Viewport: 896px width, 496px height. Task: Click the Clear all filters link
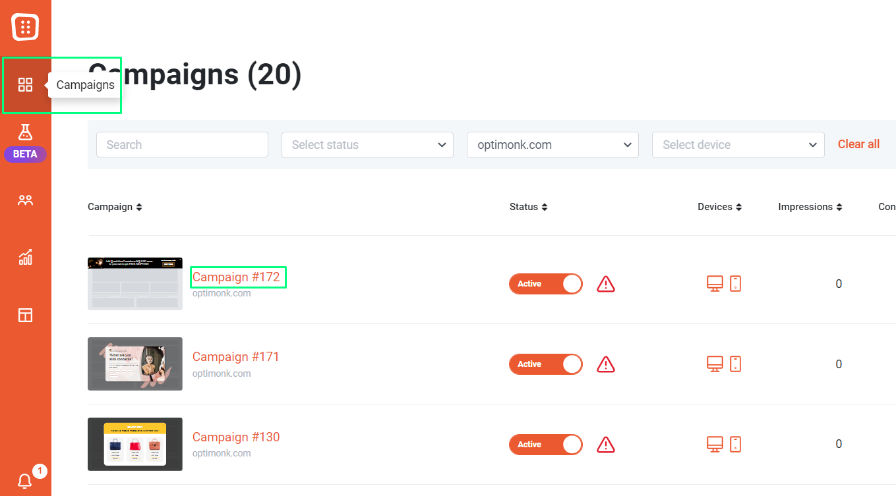click(858, 144)
